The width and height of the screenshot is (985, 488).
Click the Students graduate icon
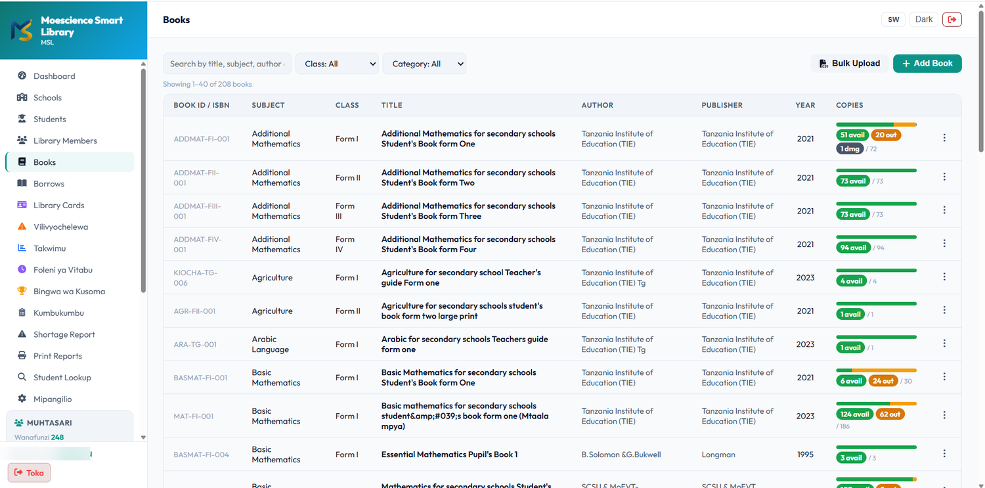click(22, 119)
